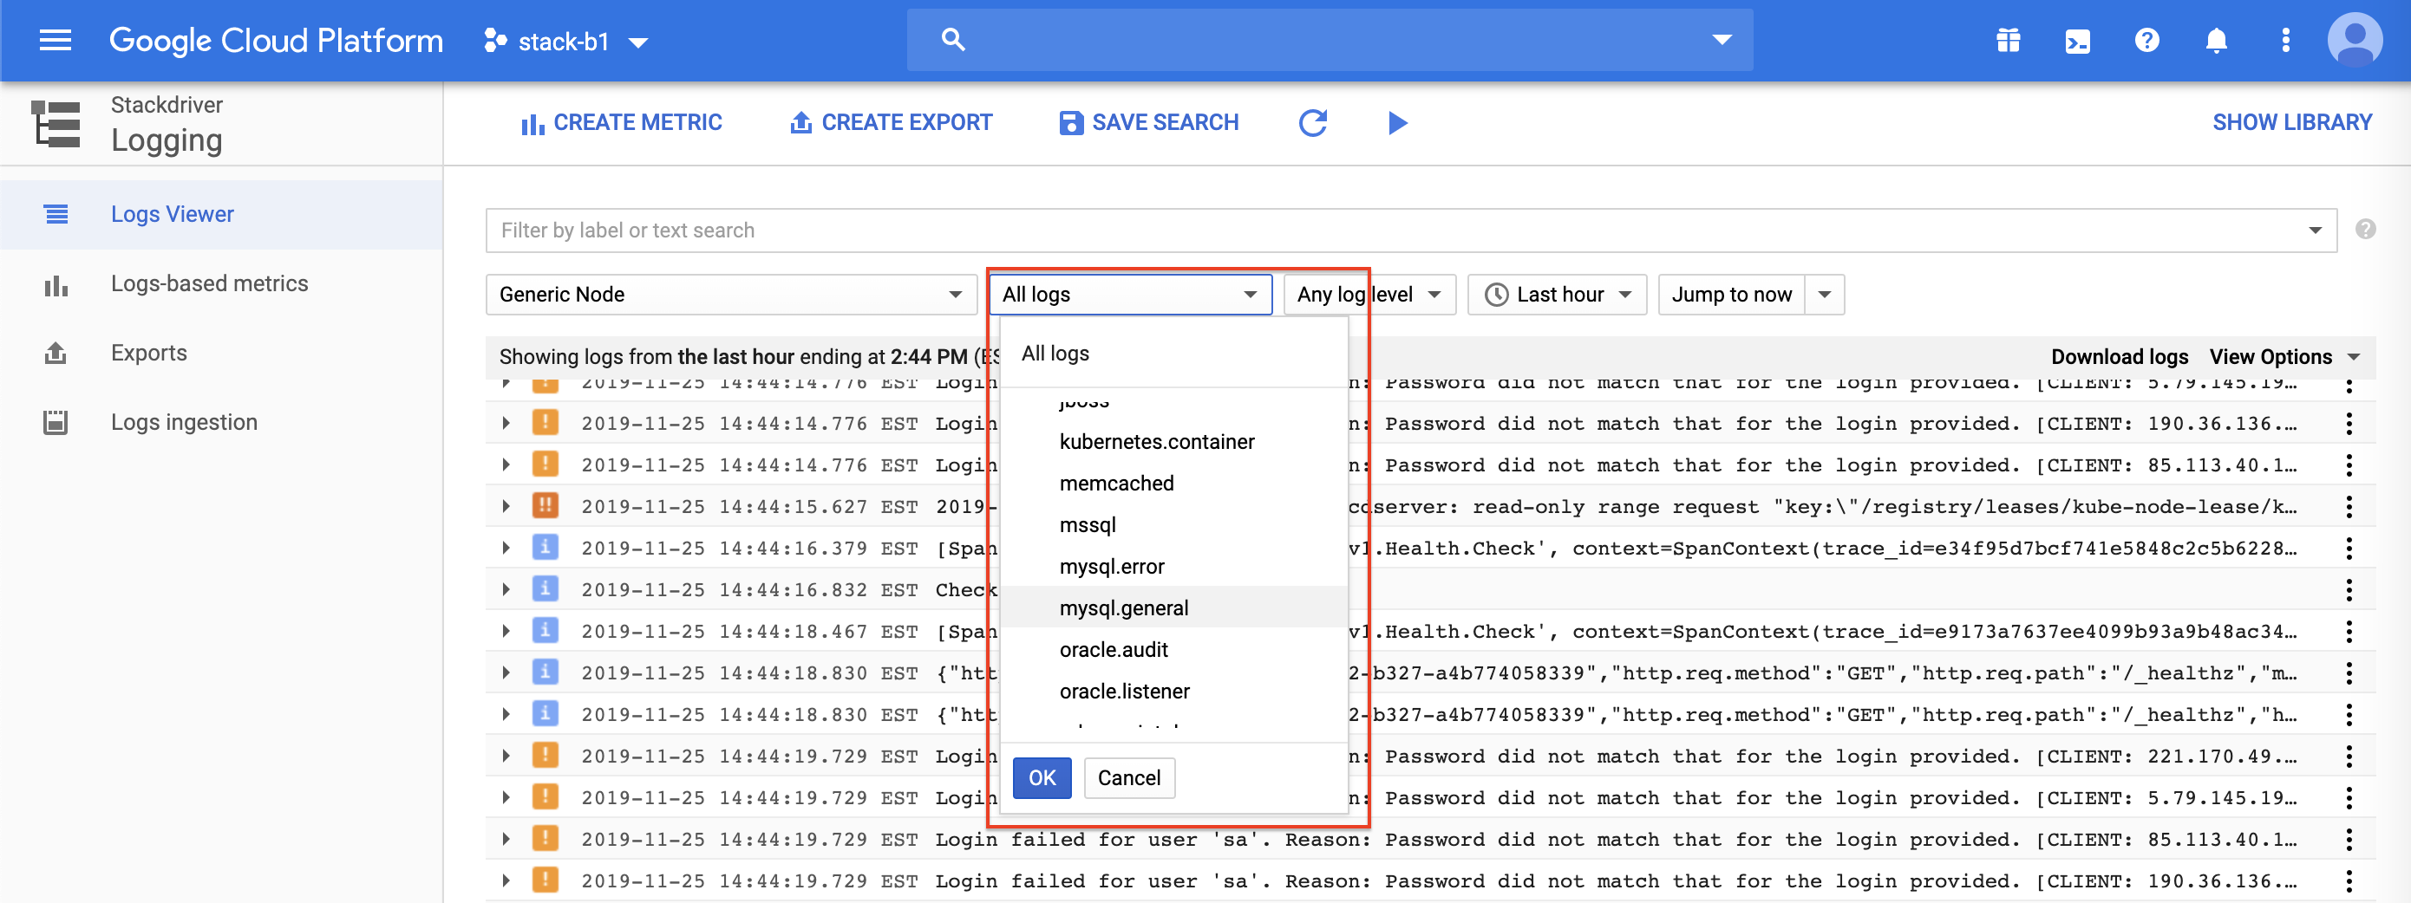This screenshot has width=2411, height=903.
Task: Click Logs ingestion sidebar icon
Action: point(56,421)
